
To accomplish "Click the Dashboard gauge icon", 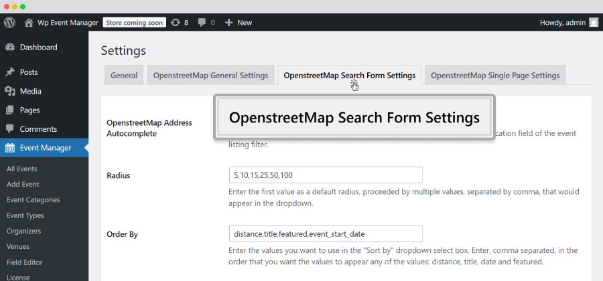I will point(10,48).
